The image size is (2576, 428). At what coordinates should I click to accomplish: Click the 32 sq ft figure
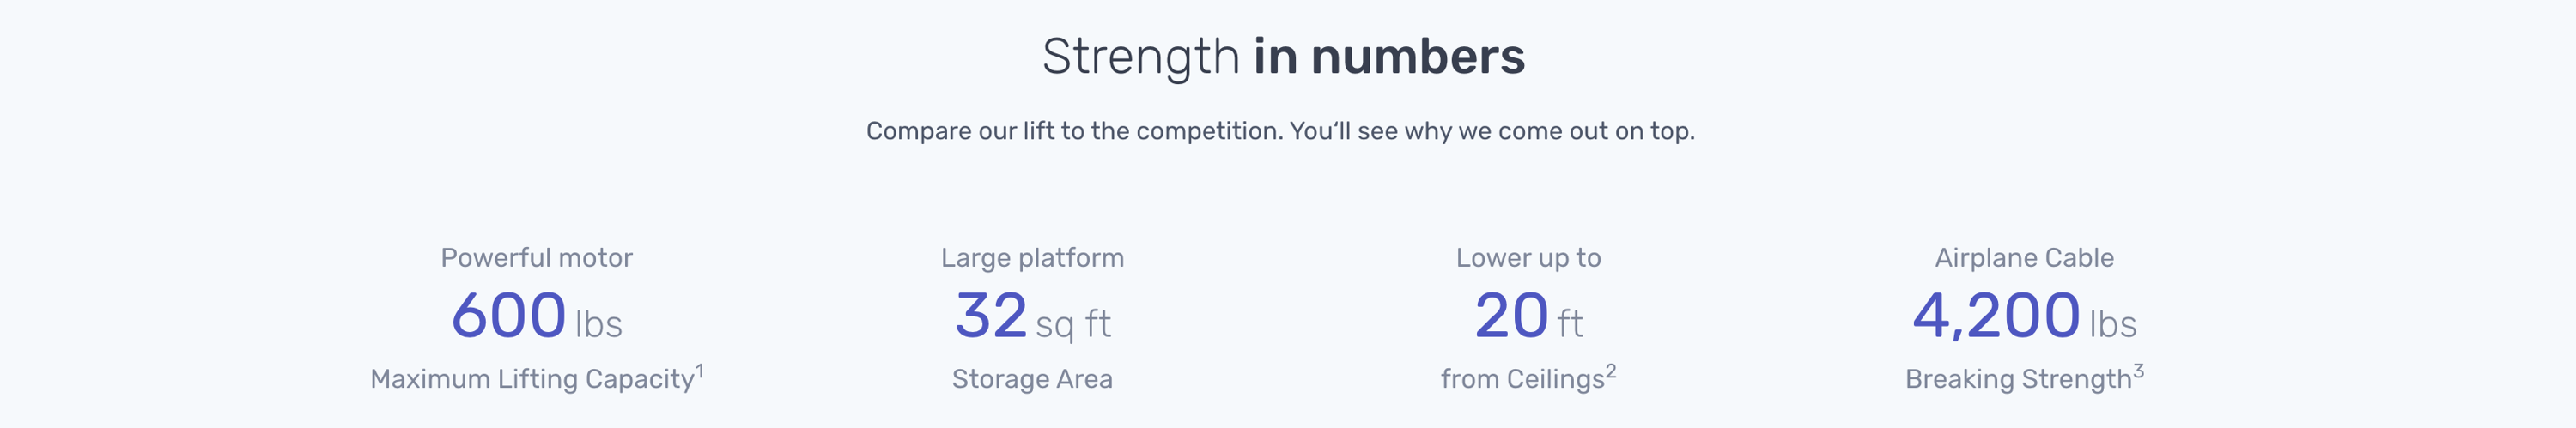1032,316
